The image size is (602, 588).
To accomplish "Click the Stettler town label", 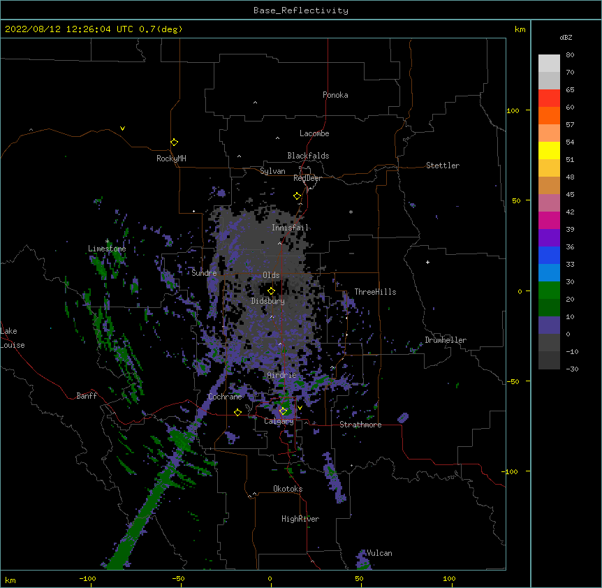I will coord(443,166).
